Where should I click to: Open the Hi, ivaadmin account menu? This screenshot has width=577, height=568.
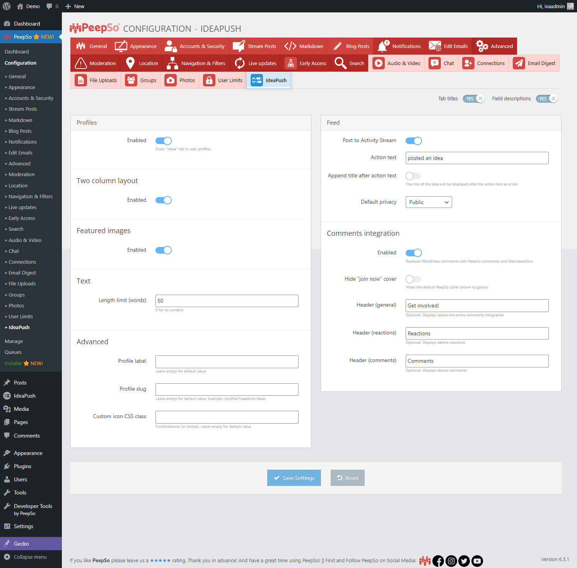pos(555,6)
